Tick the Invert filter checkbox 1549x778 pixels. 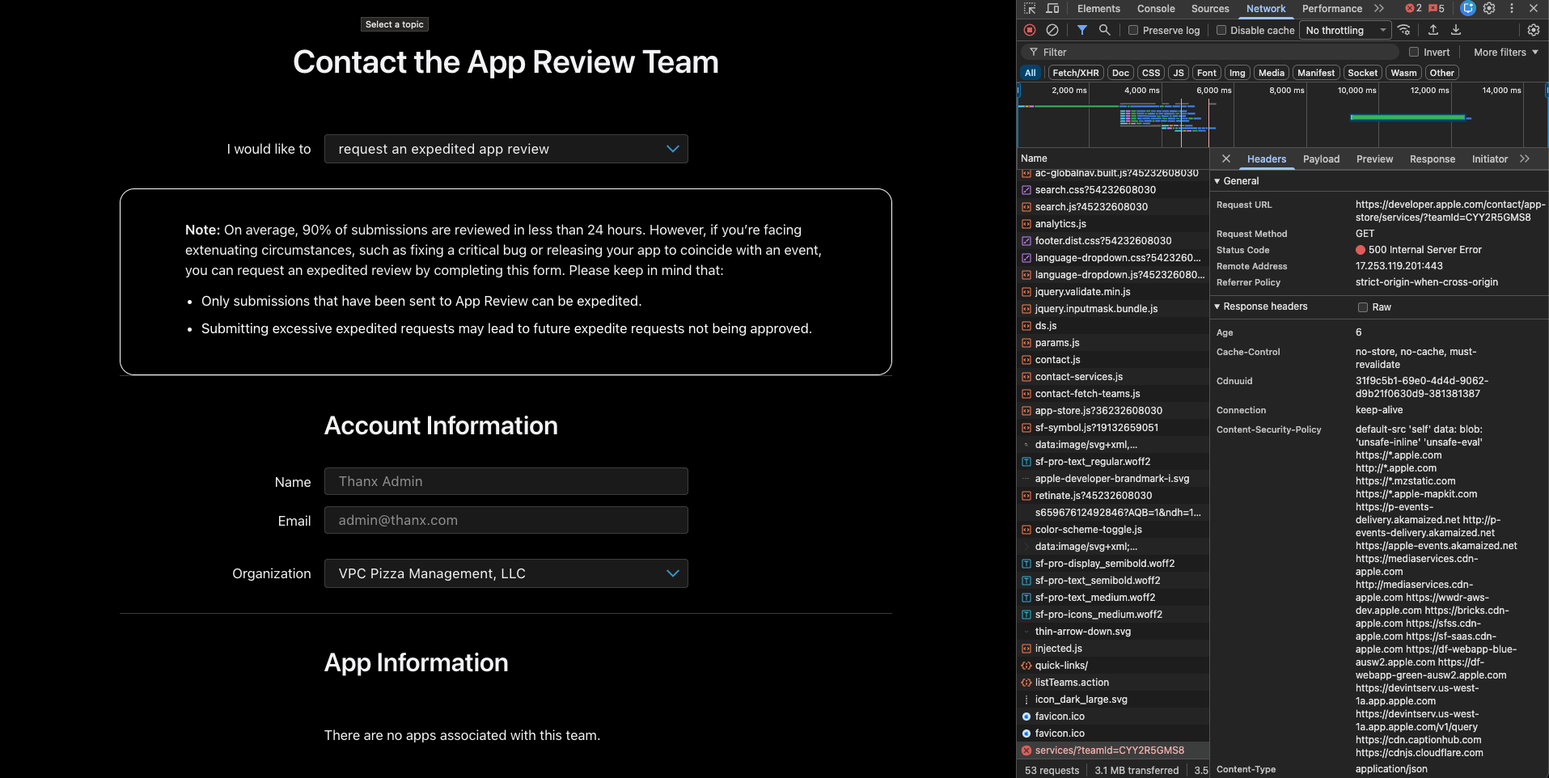click(x=1414, y=53)
